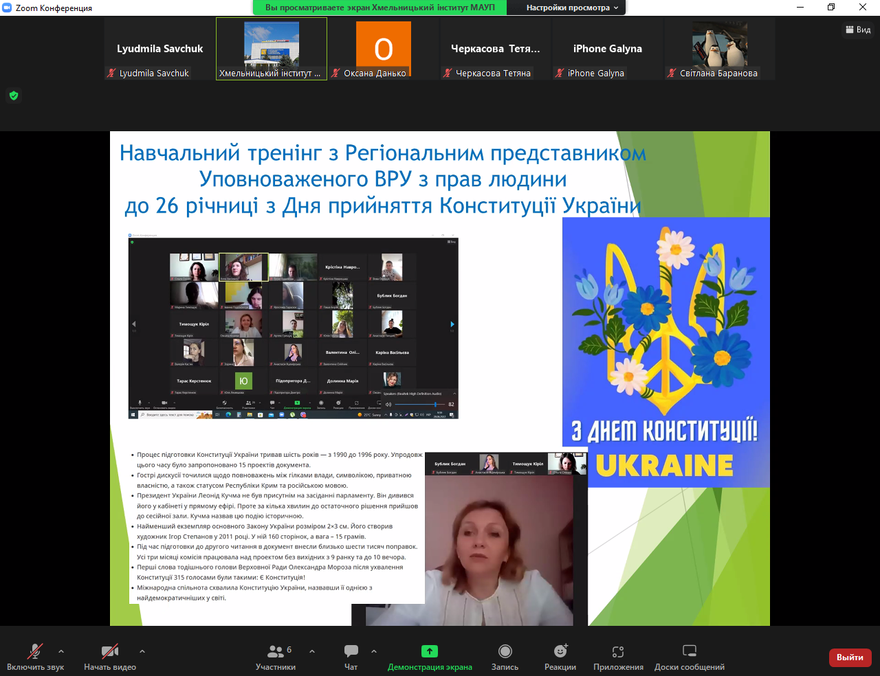Open the Вид view layout menu
This screenshot has height=676, width=880.
(858, 30)
